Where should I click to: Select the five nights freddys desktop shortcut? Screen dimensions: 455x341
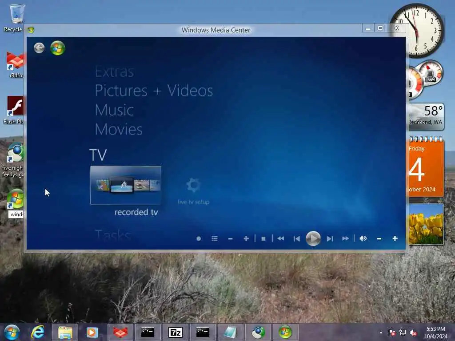tap(13, 160)
